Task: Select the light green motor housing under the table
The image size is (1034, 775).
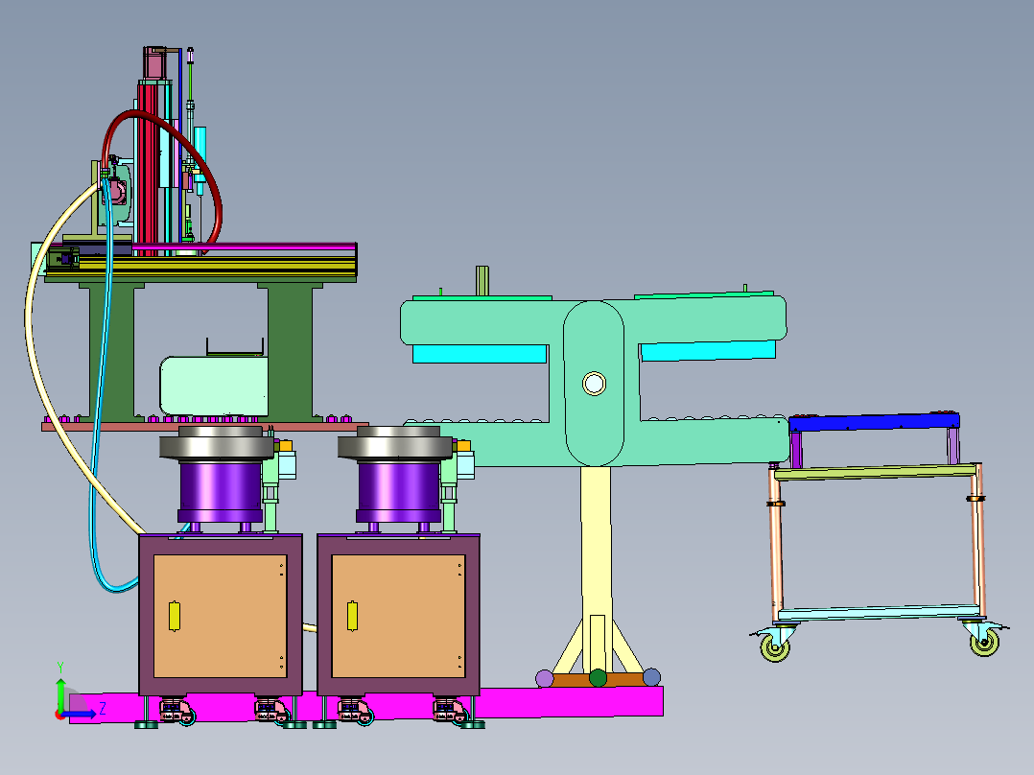Action: (x=214, y=386)
